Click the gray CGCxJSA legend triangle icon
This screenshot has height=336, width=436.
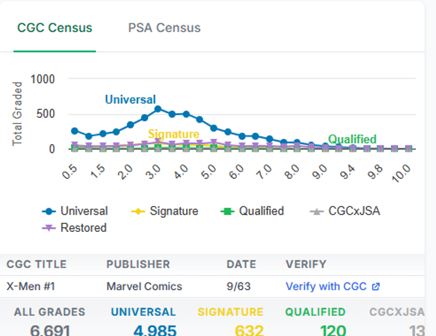316,211
